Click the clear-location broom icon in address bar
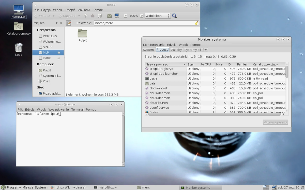Screen dimensions: 305x190 (x=196, y=23)
